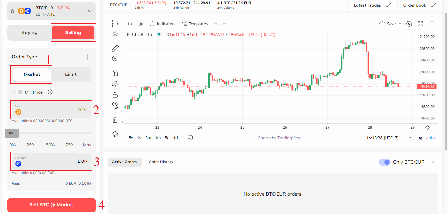Enable the Min Price toggle

pyautogui.click(x=18, y=92)
